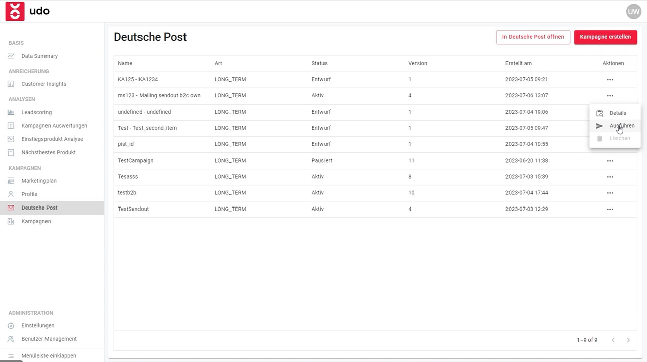Click the Marketingplan sidebar icon
The image size is (647, 362).
(x=11, y=181)
